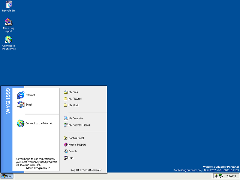Open Internet Explorer from the Start menu
The image size is (240, 180).
click(30, 95)
